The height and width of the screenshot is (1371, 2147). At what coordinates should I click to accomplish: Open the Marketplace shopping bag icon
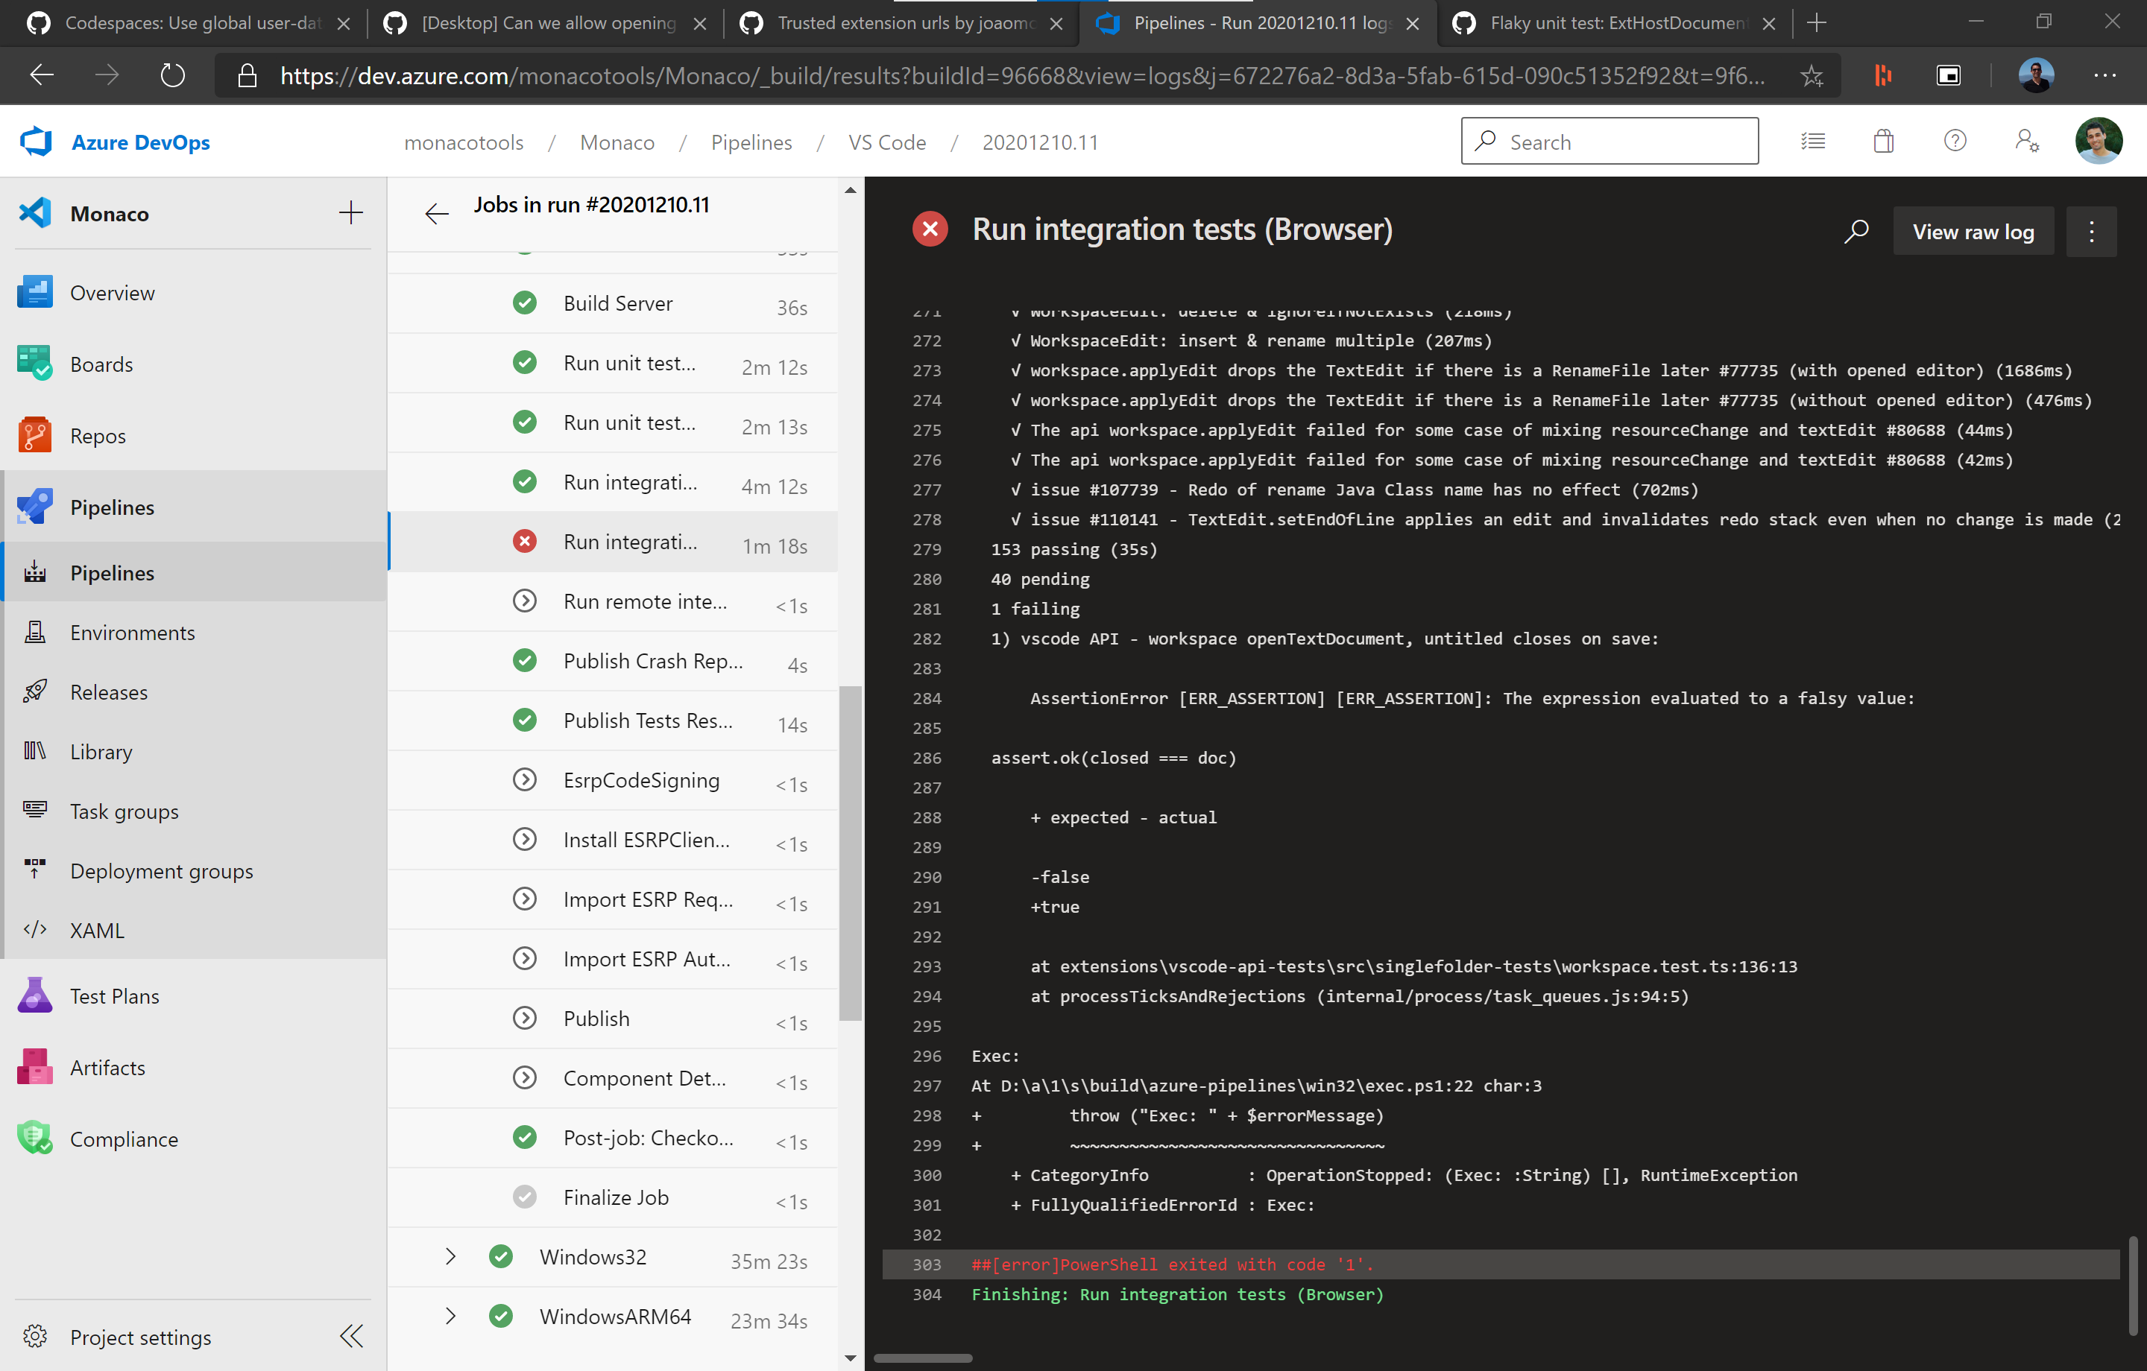click(x=1883, y=141)
